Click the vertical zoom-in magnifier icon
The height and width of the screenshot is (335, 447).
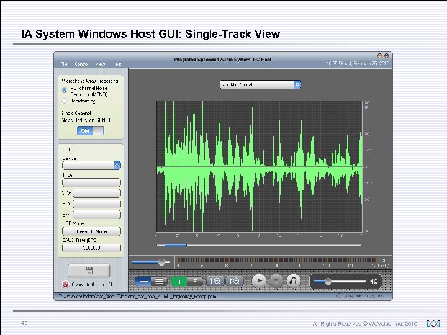coord(215,281)
